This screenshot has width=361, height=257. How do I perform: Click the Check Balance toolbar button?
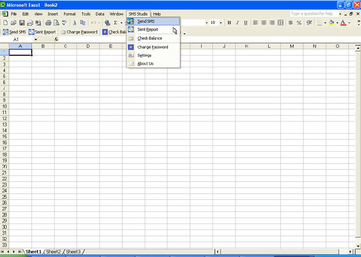click(x=114, y=32)
